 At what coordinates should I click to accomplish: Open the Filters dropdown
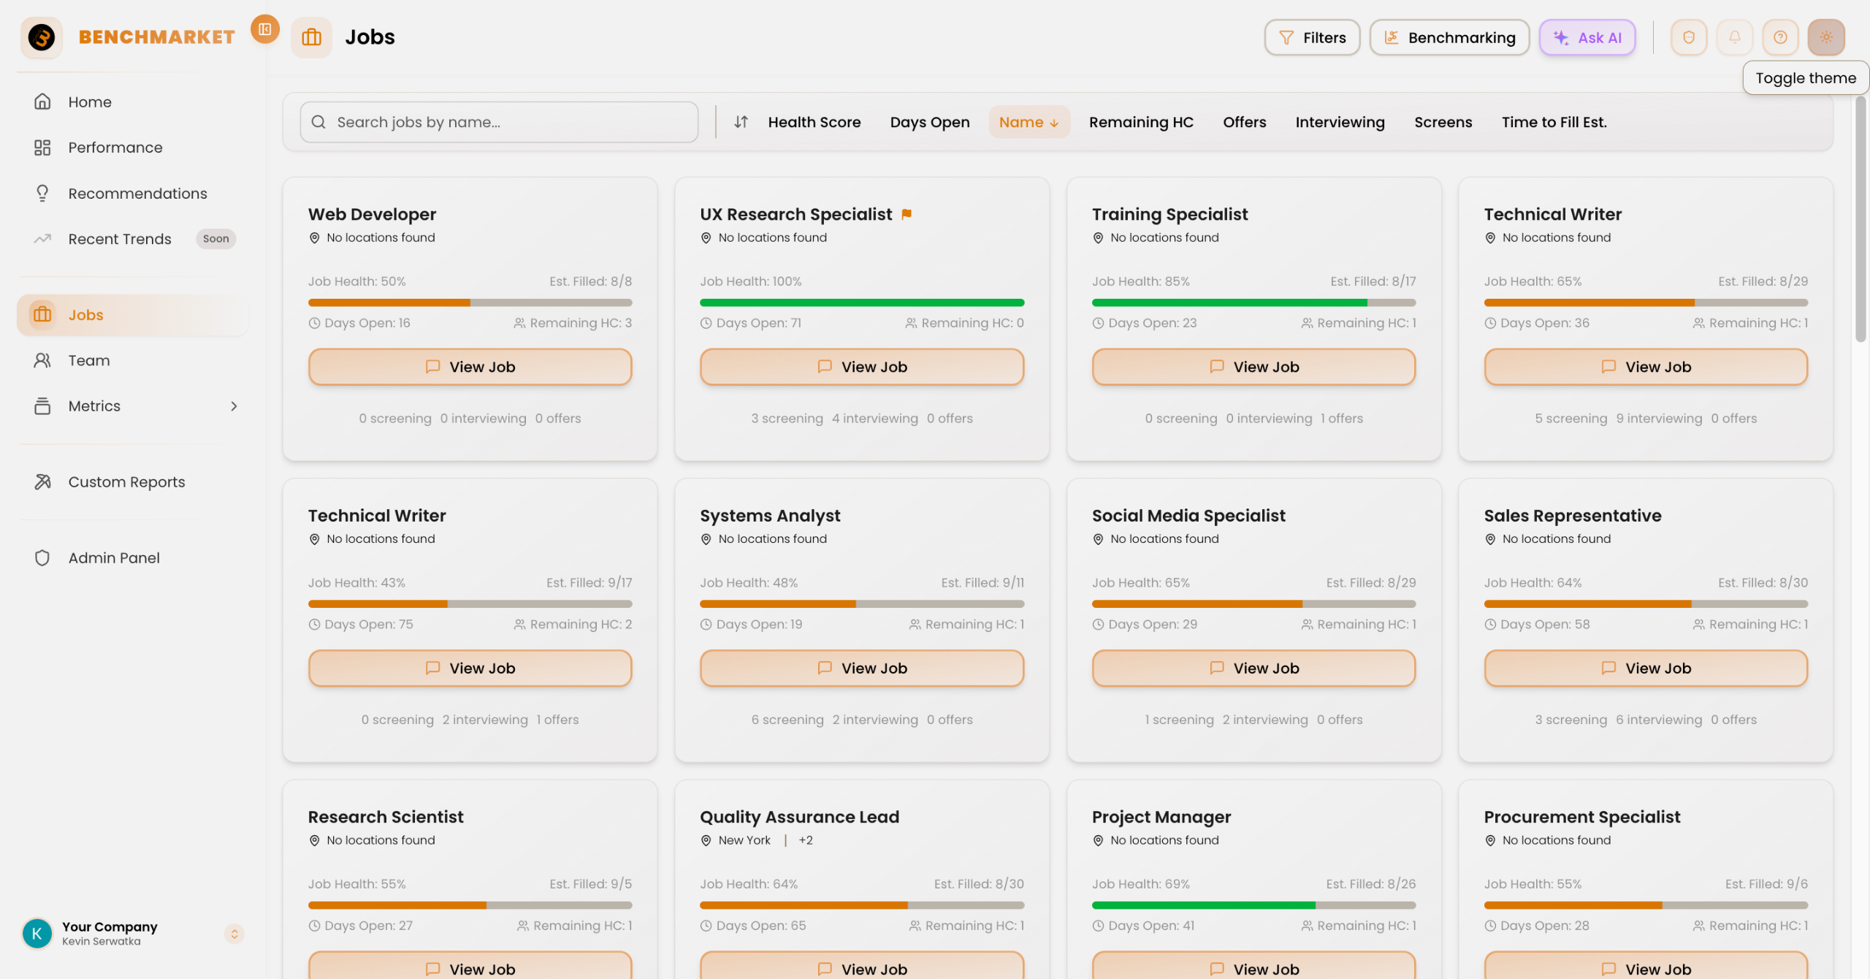(x=1312, y=37)
